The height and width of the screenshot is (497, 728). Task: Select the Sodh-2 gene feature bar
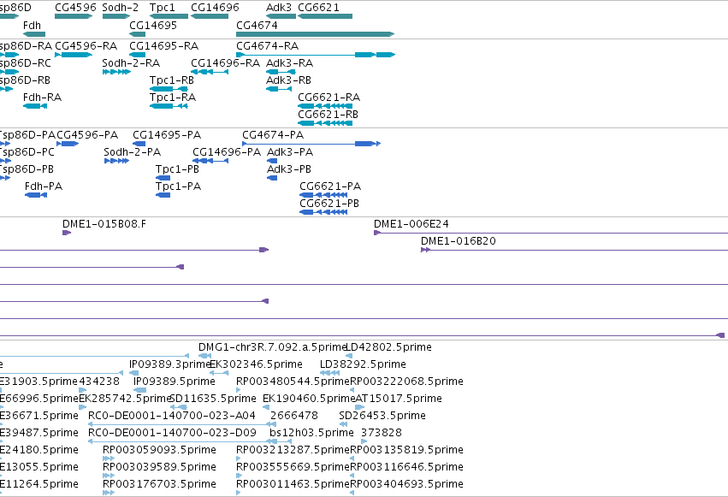[116, 16]
